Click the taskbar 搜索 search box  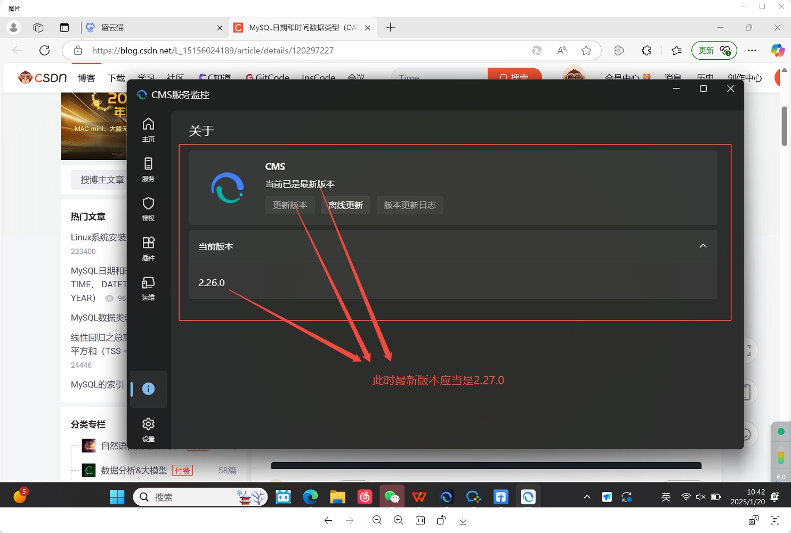pyautogui.click(x=200, y=497)
